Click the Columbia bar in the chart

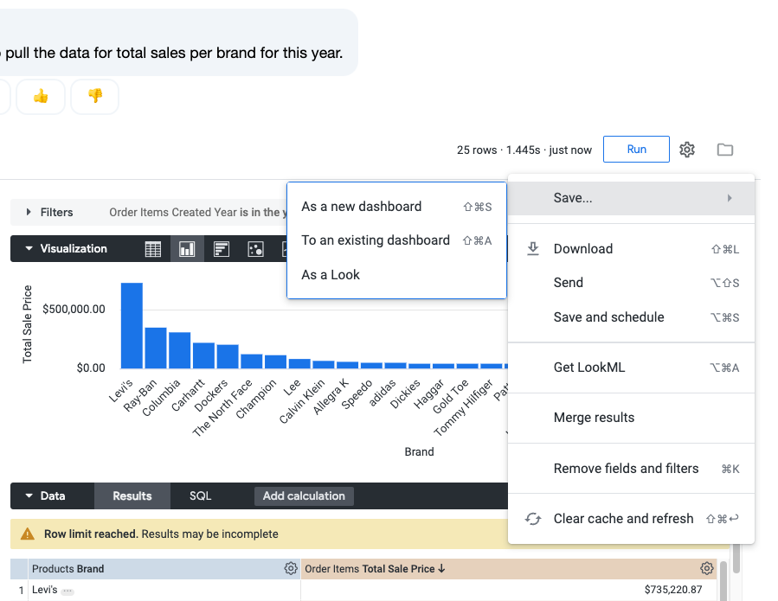point(180,350)
